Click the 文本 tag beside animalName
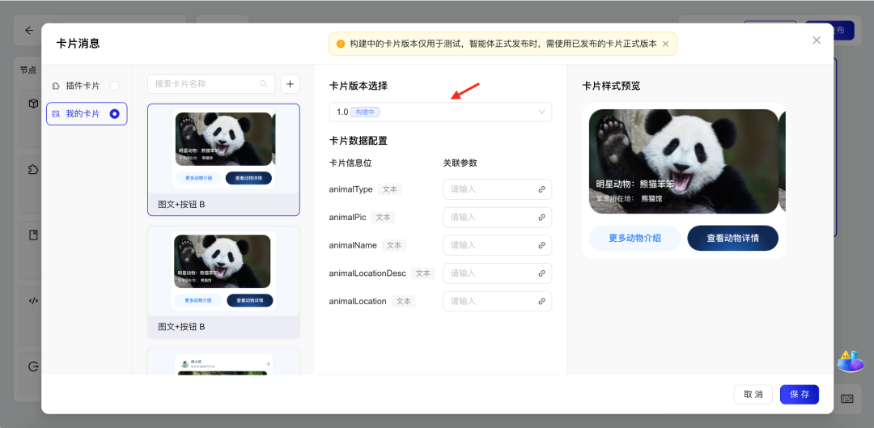The height and width of the screenshot is (428, 874). [394, 245]
